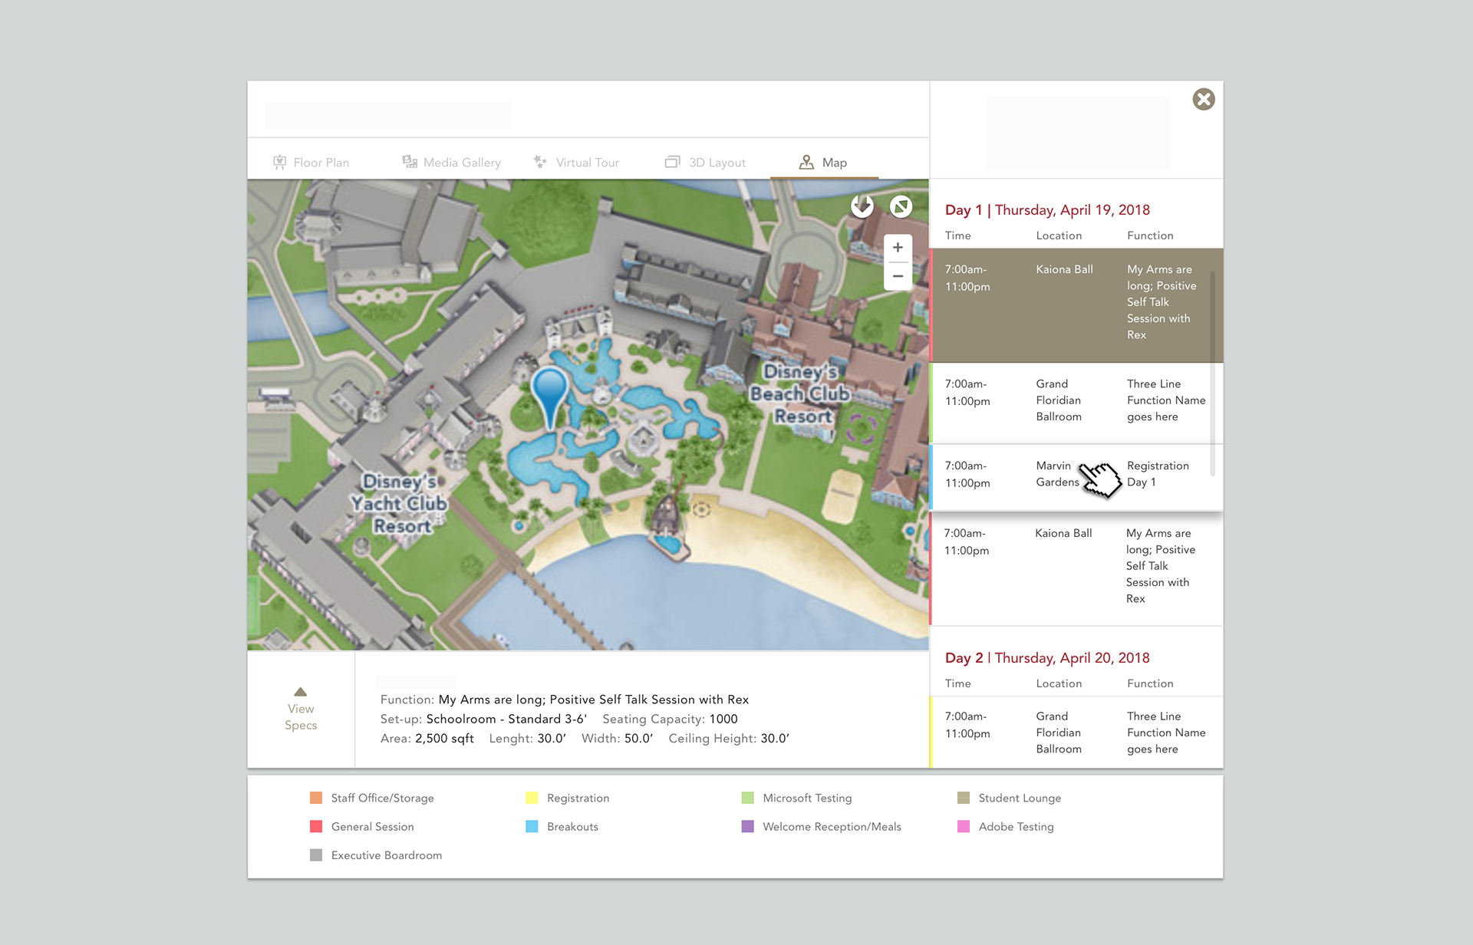Click the download icon on the map
1473x945 pixels.
pos(862,206)
